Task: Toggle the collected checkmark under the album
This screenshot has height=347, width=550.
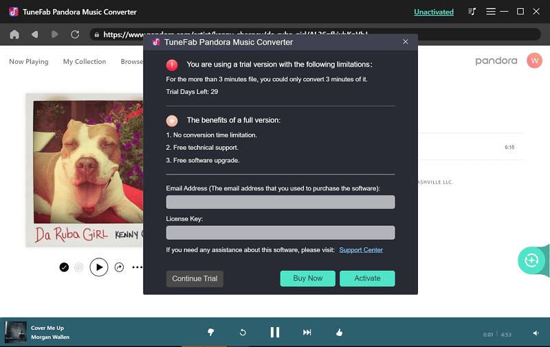Action: click(64, 267)
